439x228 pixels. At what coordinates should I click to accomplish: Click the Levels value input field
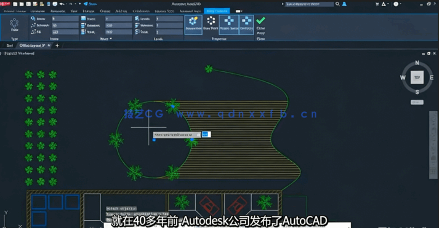click(169, 18)
